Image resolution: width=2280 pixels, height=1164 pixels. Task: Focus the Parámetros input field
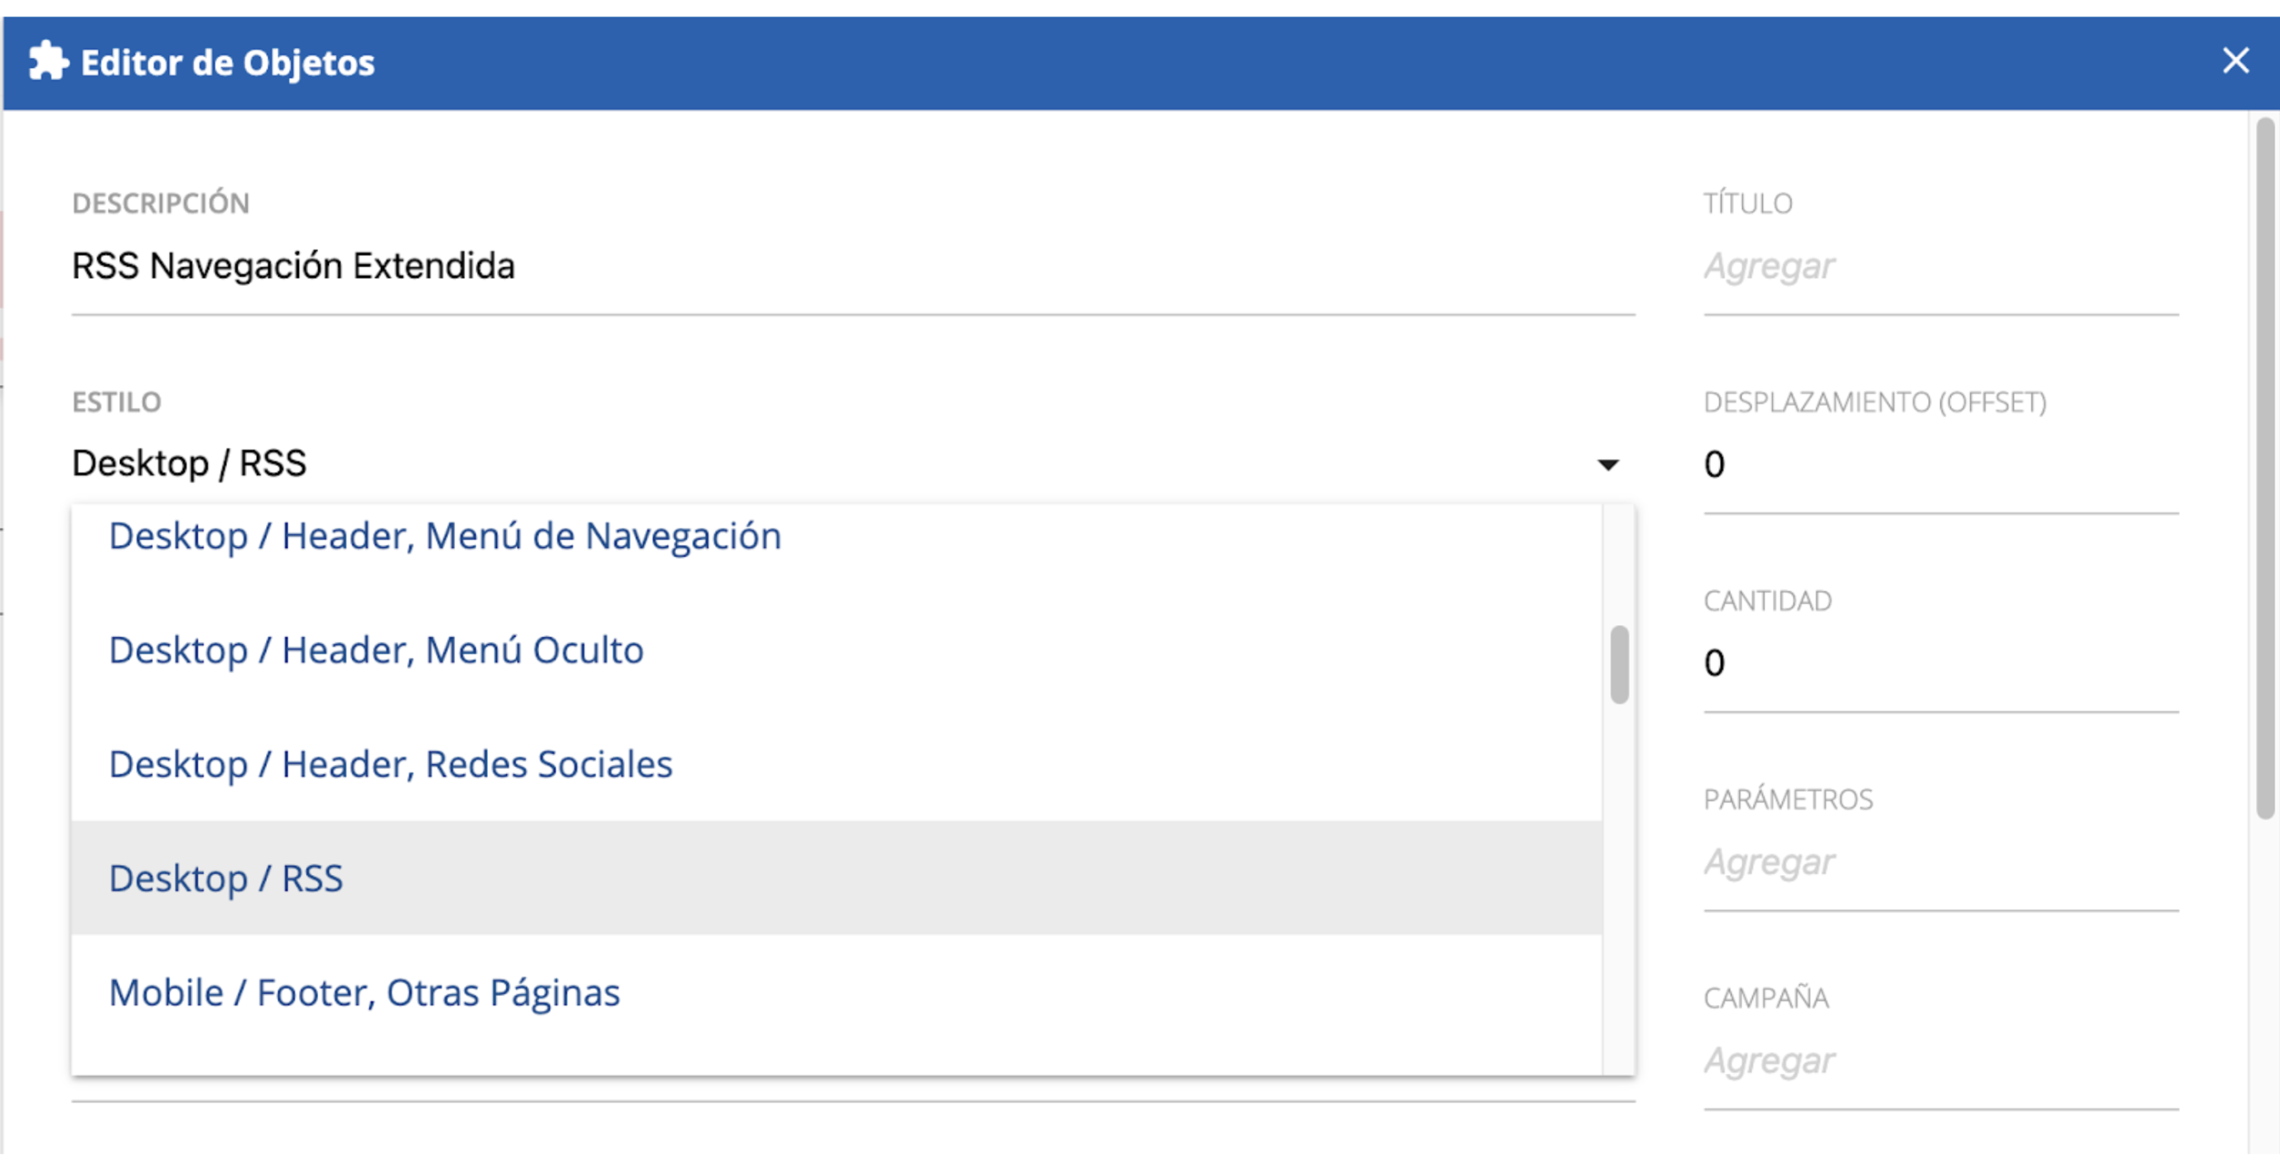[1940, 863]
